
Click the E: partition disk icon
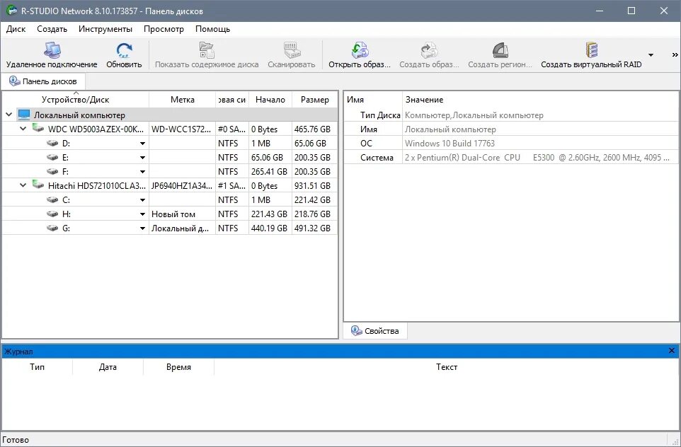point(52,157)
